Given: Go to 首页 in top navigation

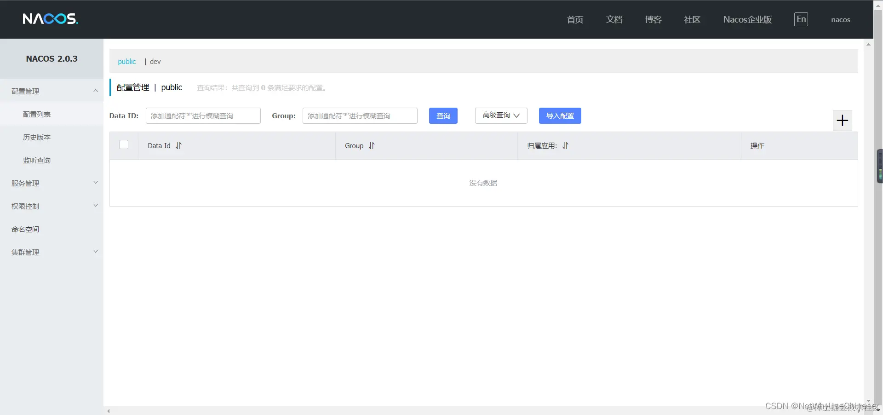Looking at the screenshot, I should 575,19.
